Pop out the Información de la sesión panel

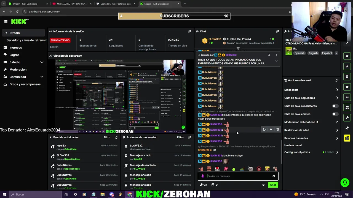coord(189,31)
